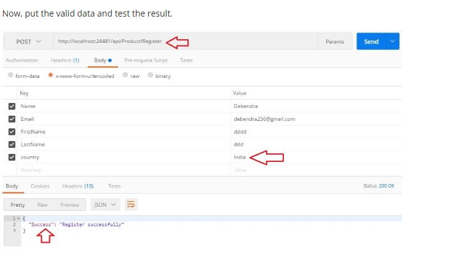Screen dimensions: 464x260
Task: Open the POST method dropdown
Action: 28,42
